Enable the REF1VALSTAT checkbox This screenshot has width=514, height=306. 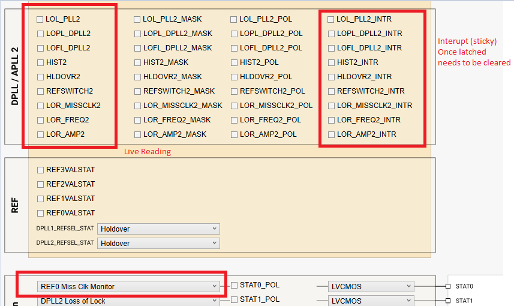pos(40,199)
